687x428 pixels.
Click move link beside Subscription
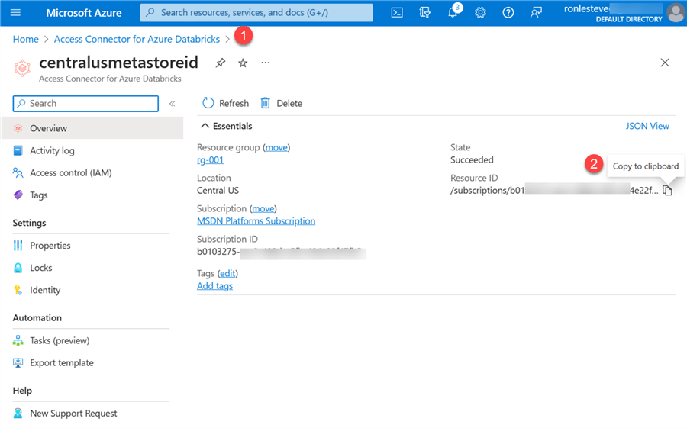pos(263,208)
